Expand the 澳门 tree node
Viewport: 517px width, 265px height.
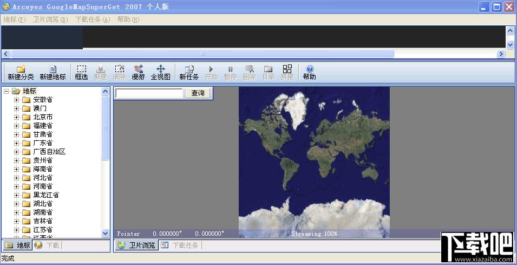(16, 108)
